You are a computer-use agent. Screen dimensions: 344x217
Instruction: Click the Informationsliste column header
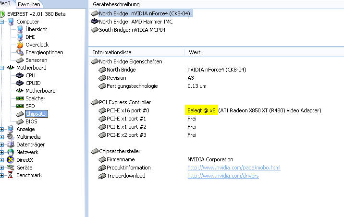click(x=112, y=52)
